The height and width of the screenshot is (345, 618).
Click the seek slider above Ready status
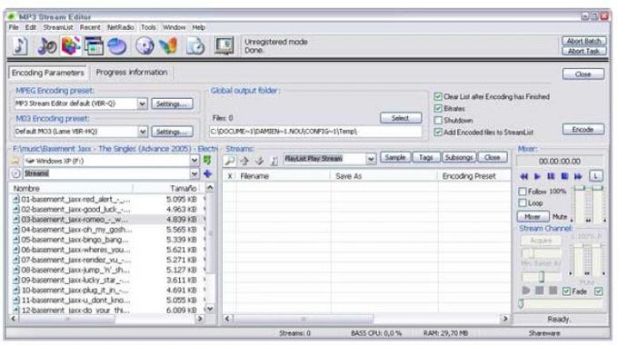click(561, 303)
